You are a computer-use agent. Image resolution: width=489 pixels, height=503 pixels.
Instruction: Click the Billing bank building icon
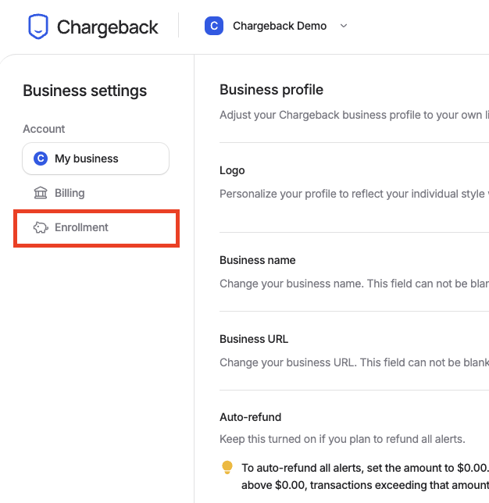click(x=41, y=193)
